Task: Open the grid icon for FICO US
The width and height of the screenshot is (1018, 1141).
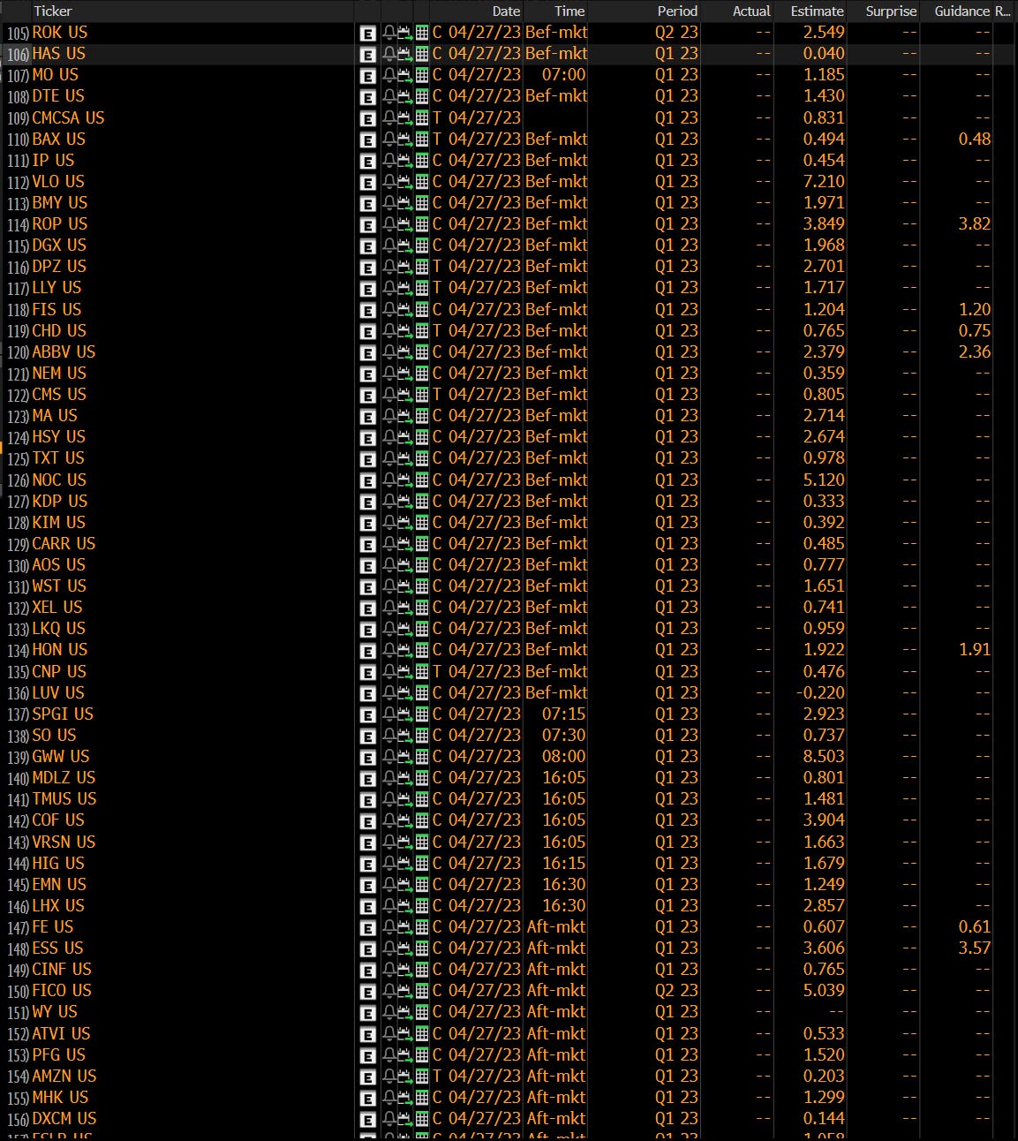Action: pyautogui.click(x=422, y=992)
